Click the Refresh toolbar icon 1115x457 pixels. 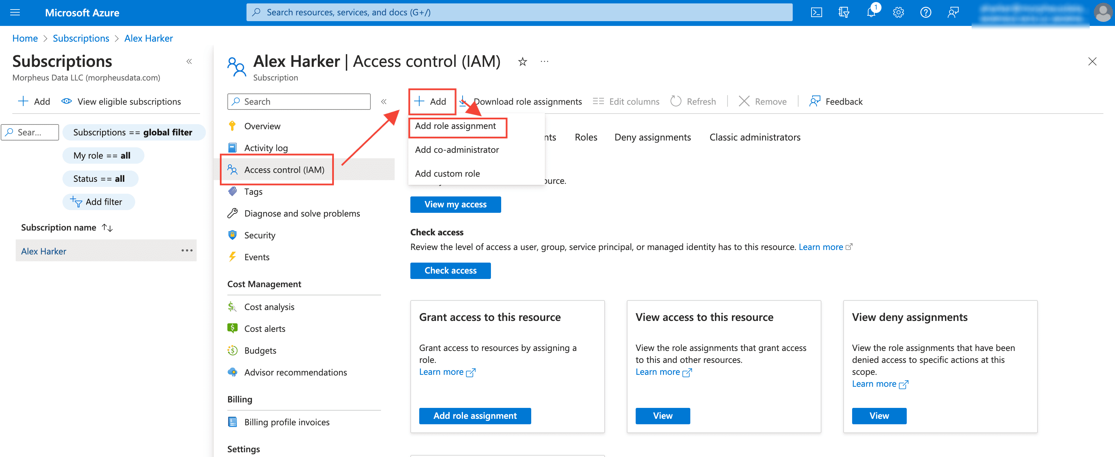pyautogui.click(x=676, y=101)
